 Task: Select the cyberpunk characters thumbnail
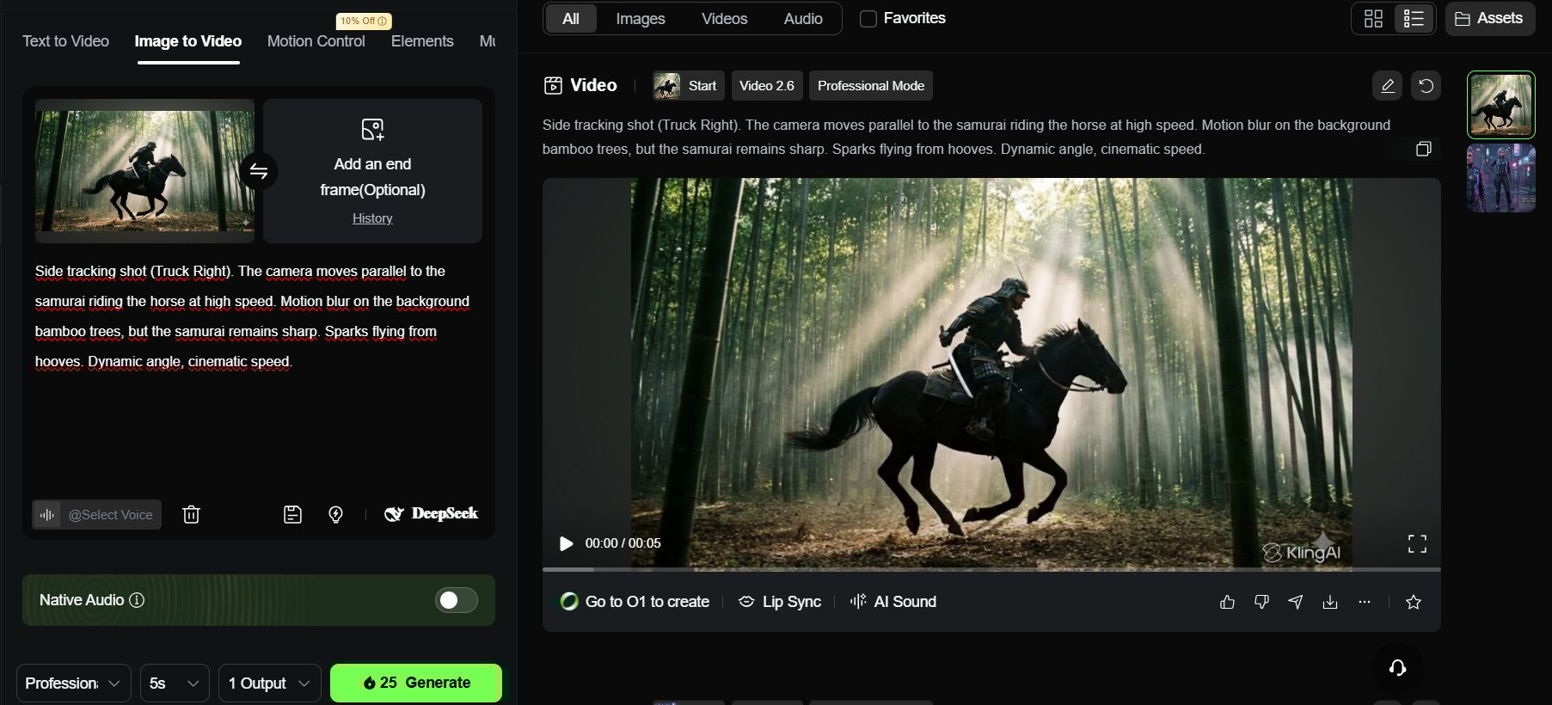(1501, 178)
